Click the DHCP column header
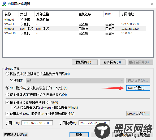156x140 pixels. pos(111,14)
